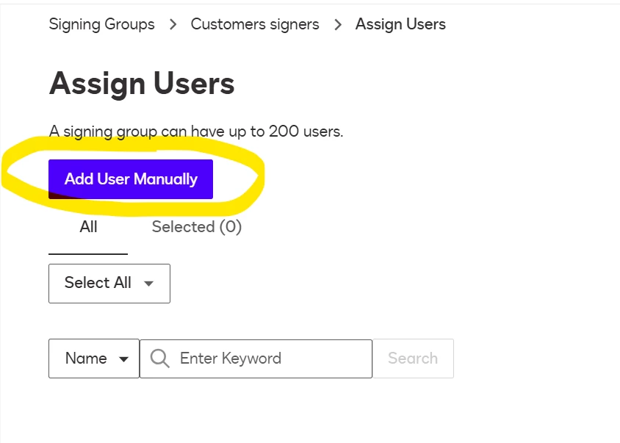Click the greyed-out Search button
The height and width of the screenshot is (443, 620).
pyautogui.click(x=413, y=359)
